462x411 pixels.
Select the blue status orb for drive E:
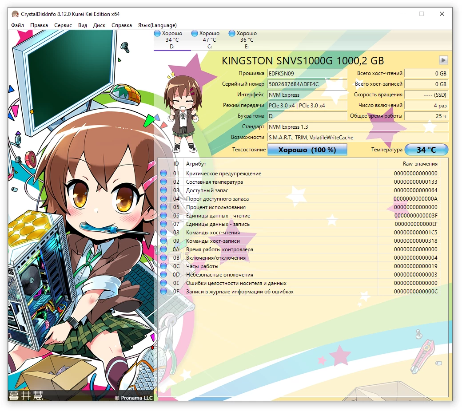232,33
